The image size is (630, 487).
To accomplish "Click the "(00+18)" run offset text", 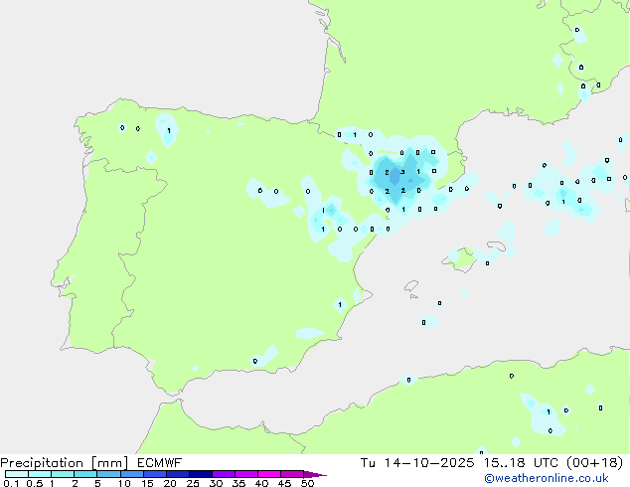I will (x=594, y=463).
